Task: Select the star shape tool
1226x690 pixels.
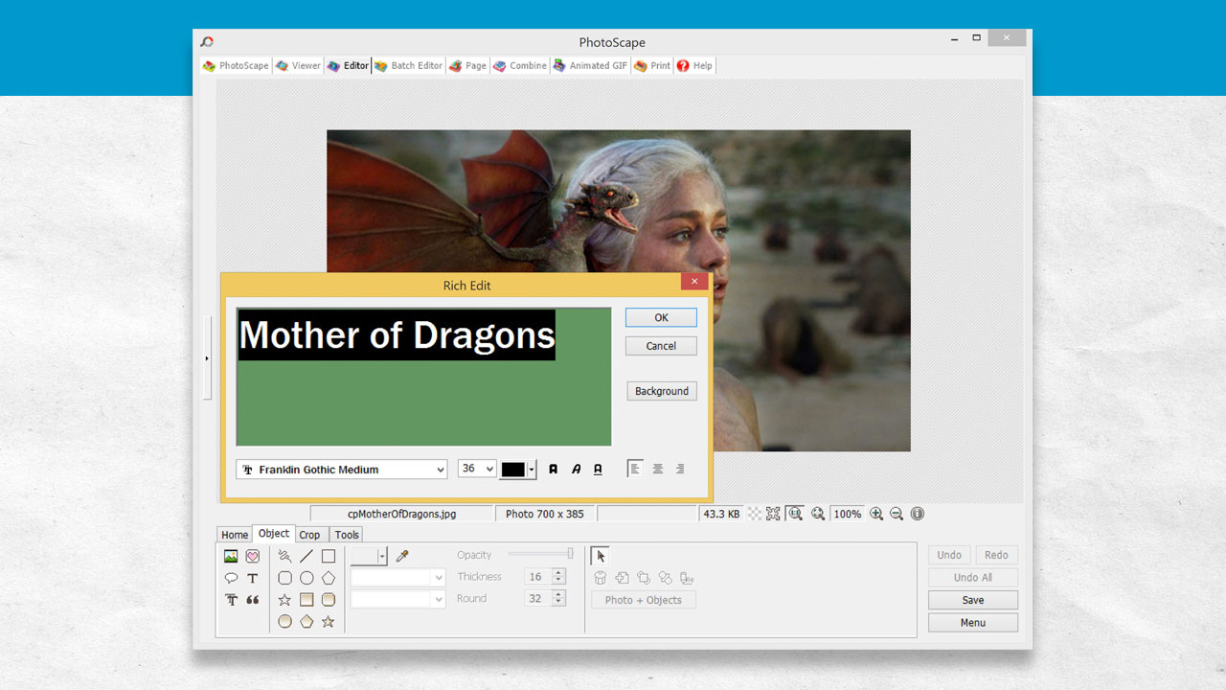Action: 284,600
